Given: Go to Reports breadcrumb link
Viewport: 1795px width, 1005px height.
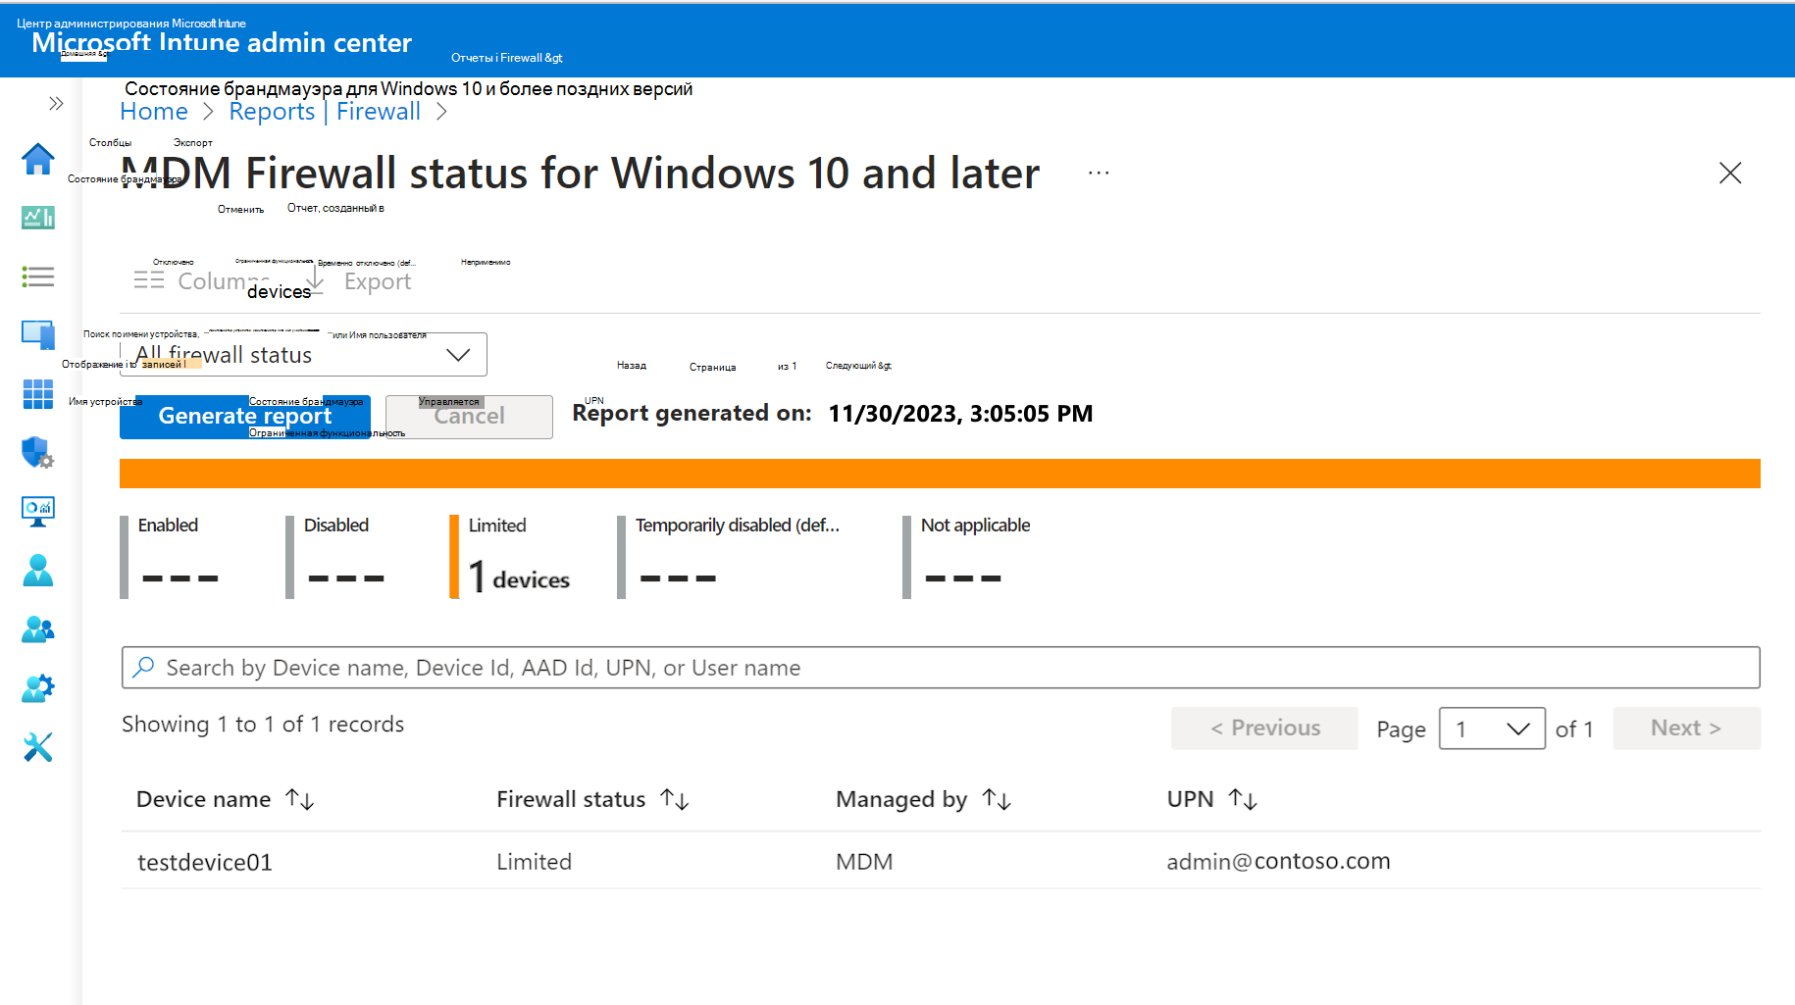Looking at the screenshot, I should 272,112.
